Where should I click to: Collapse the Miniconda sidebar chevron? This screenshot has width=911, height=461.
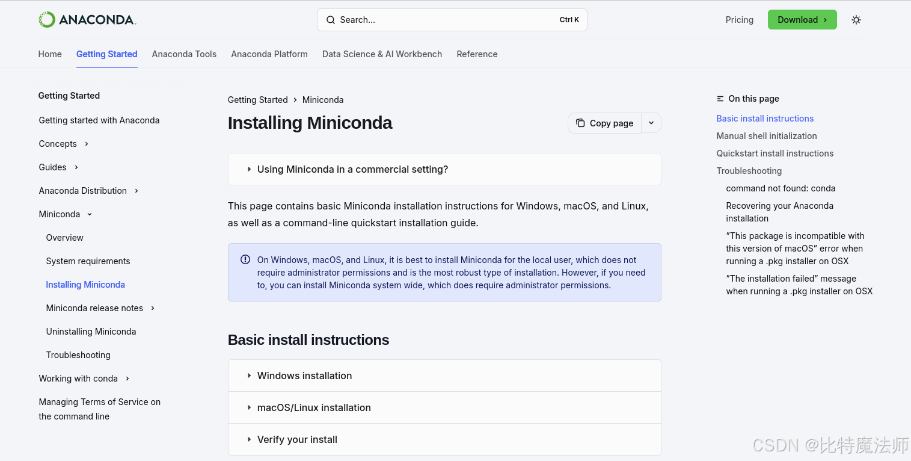[90, 214]
